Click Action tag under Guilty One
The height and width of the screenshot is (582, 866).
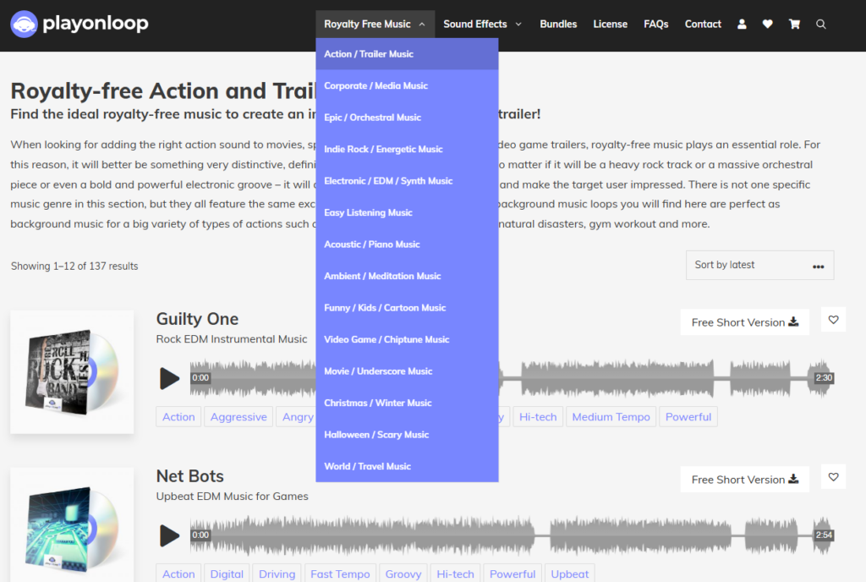[x=178, y=417]
